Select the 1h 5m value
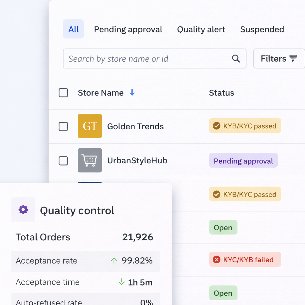The height and width of the screenshot is (305, 305). point(140,282)
